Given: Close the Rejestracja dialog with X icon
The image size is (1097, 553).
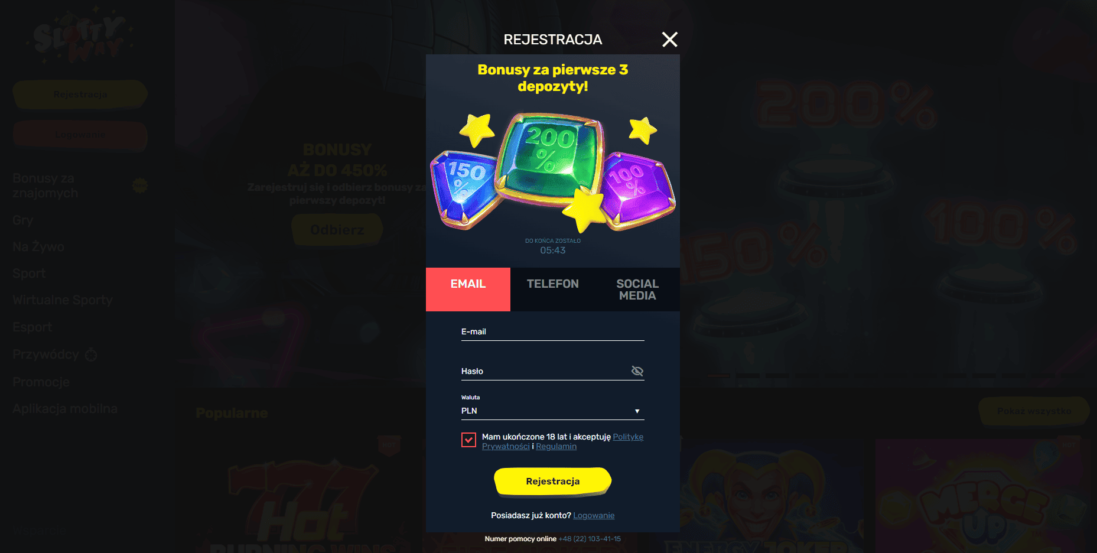Looking at the screenshot, I should coord(669,40).
